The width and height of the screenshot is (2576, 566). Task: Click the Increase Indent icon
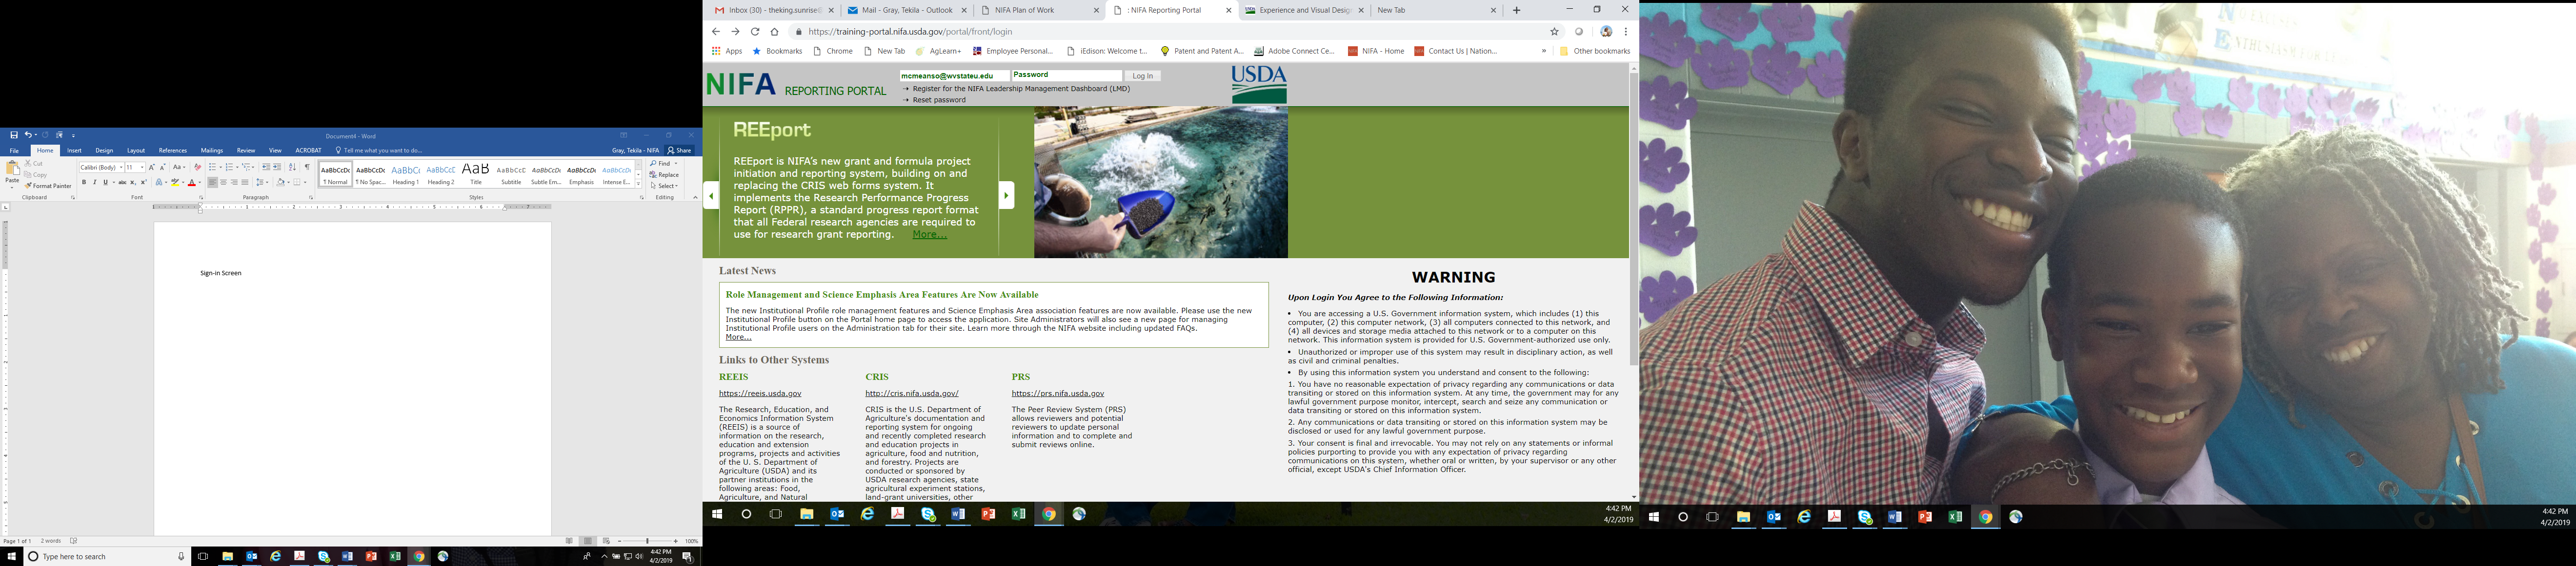coord(277,167)
